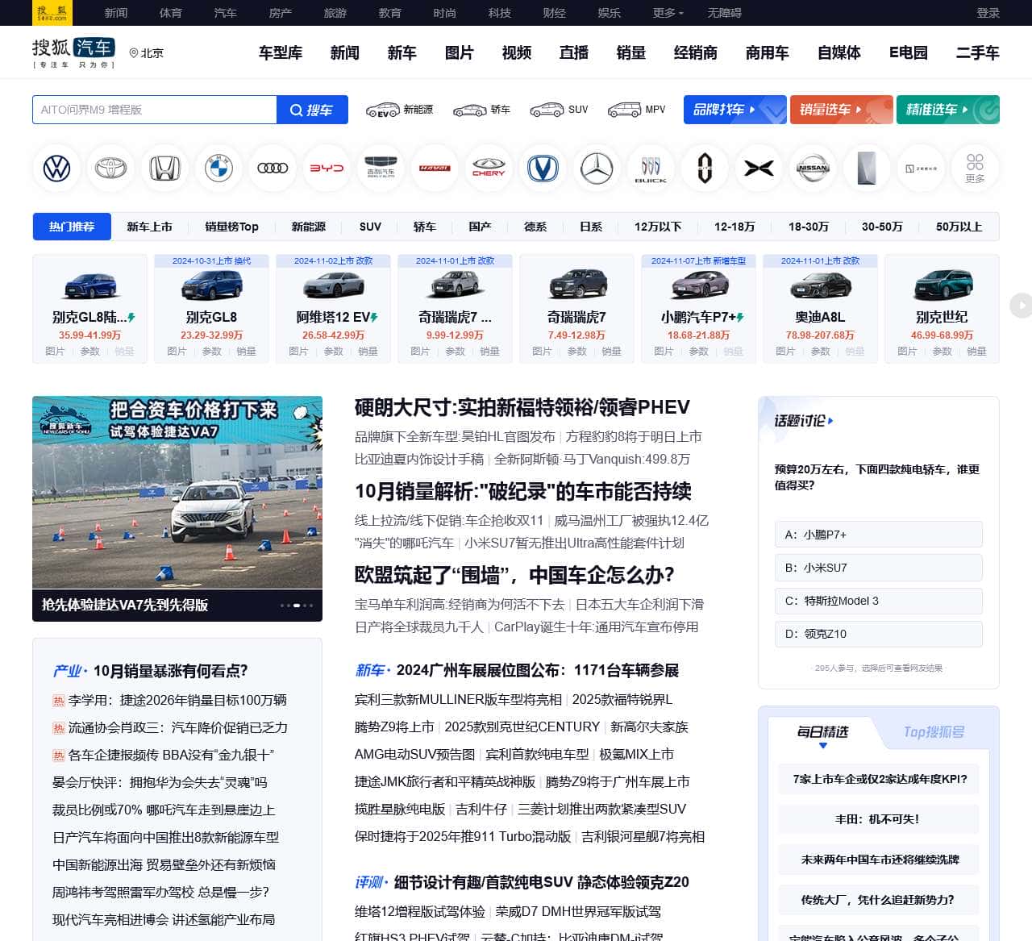Choose poll option D: 领克Z10
This screenshot has width=1032, height=941.
878,633
